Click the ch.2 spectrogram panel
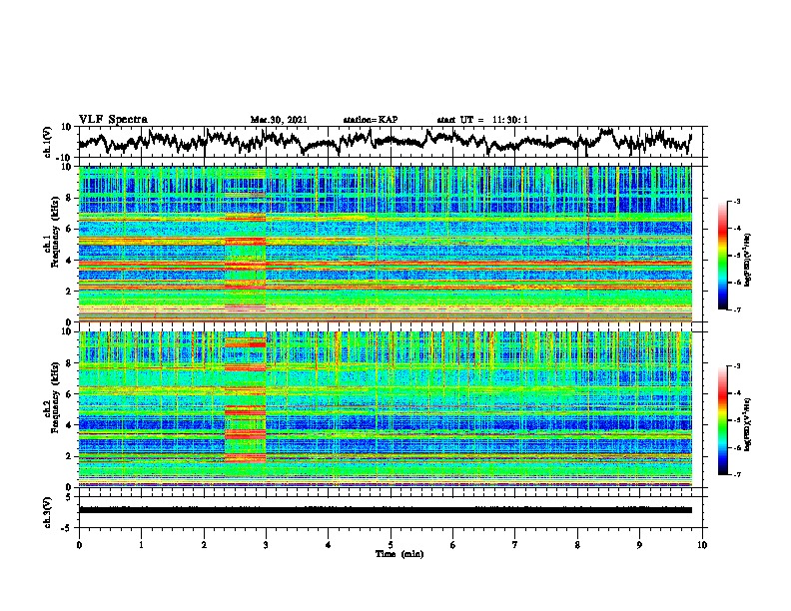 coord(386,409)
